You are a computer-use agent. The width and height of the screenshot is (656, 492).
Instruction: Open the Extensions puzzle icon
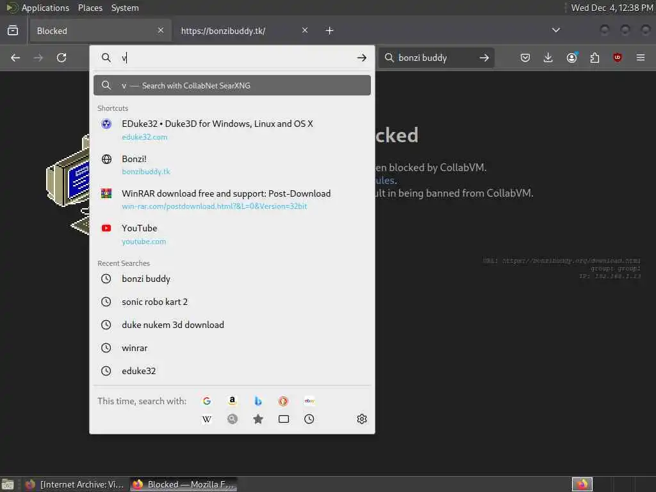[x=594, y=58]
